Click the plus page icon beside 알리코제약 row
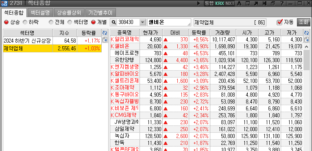 point(307,39)
